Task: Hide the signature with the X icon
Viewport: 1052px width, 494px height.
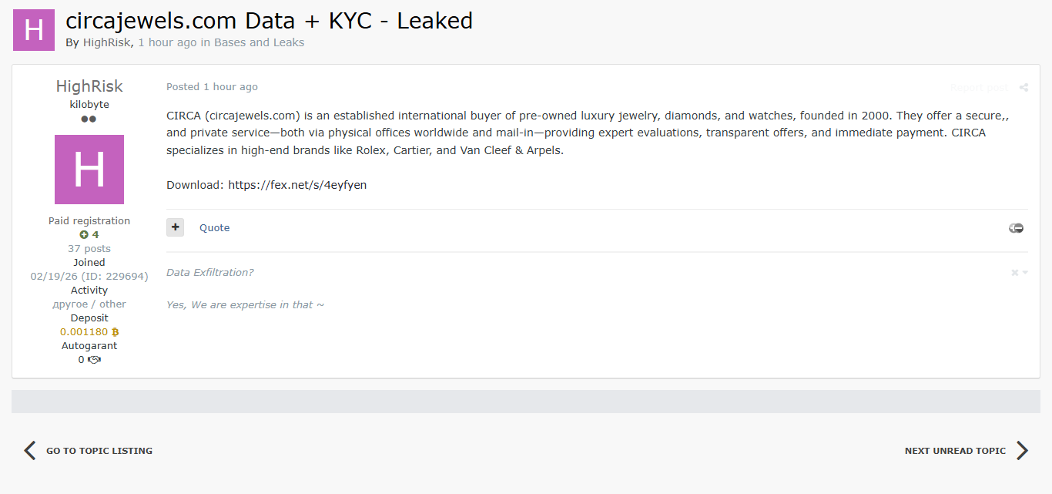Action: click(1014, 273)
